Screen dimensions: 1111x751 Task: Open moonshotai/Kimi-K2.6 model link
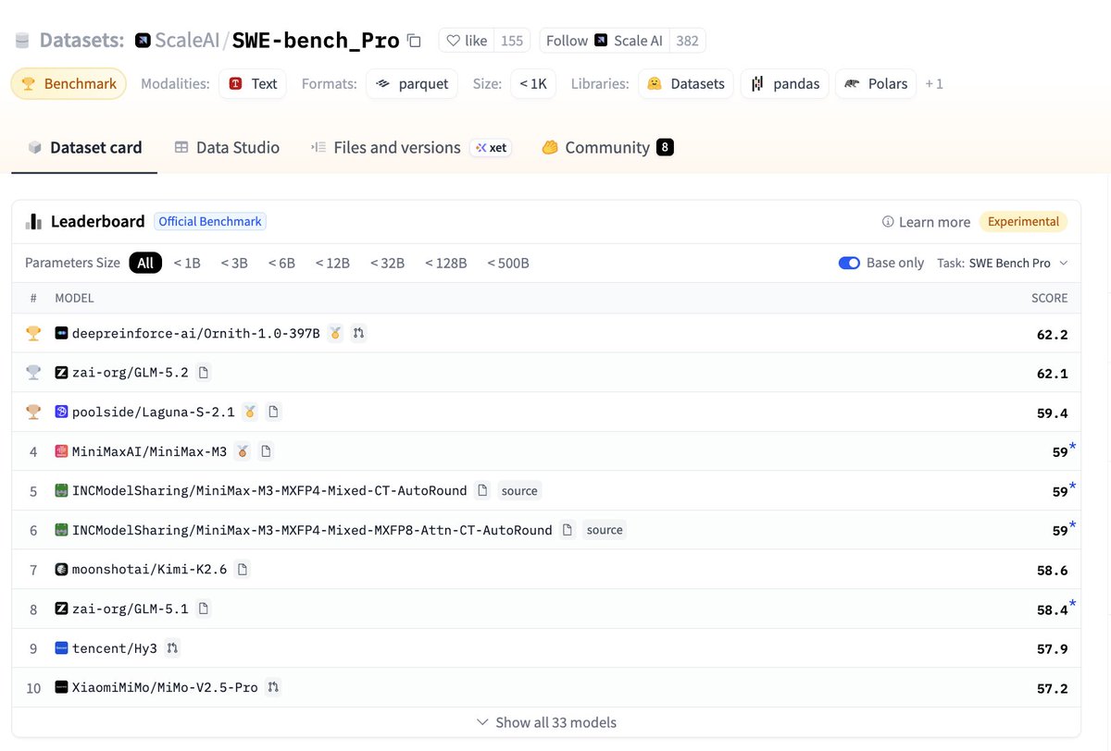click(x=150, y=570)
